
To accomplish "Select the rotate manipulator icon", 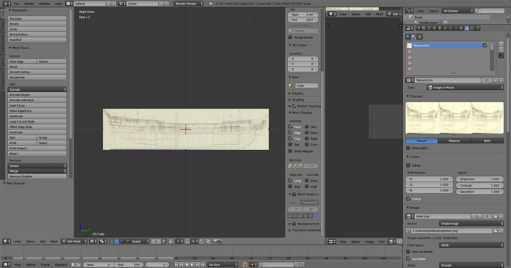I will [x=122, y=241].
